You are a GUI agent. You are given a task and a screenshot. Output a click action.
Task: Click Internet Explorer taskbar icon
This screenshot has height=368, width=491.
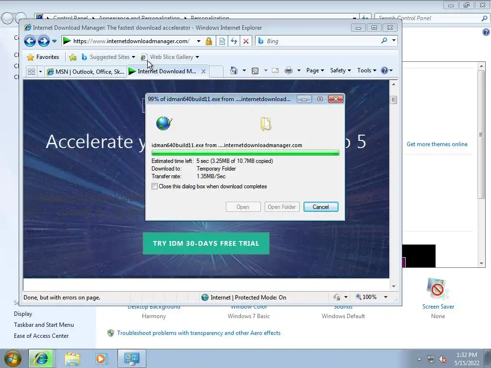tap(41, 358)
